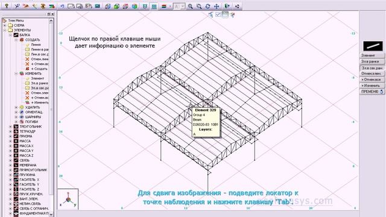Expand the 'ШАРНИРЫ' tree node

pyautogui.click(x=16, y=117)
